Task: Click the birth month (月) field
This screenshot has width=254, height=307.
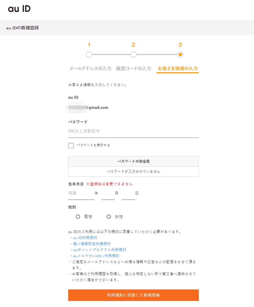Action: tap(108, 194)
